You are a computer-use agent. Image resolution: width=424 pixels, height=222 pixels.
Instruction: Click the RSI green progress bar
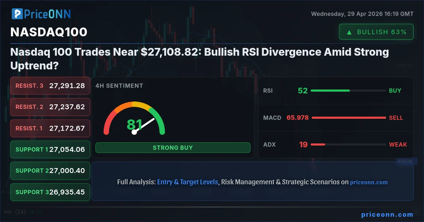point(330,91)
